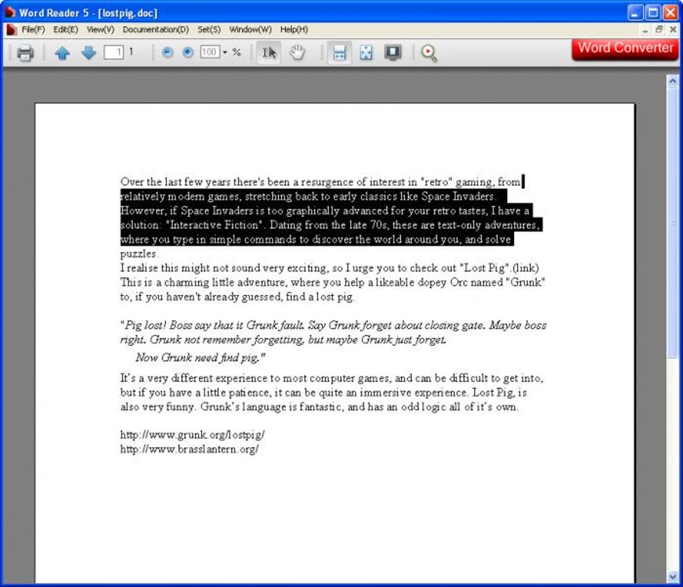Click the document icon beside File menu
This screenshot has height=587, width=683.
(x=11, y=29)
